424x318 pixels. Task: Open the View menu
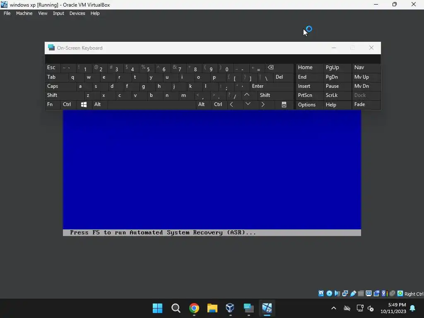[x=43, y=13]
